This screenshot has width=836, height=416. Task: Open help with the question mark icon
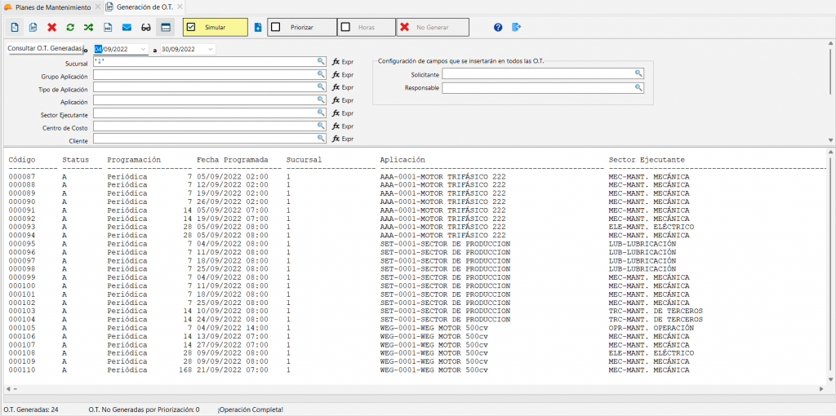point(498,27)
